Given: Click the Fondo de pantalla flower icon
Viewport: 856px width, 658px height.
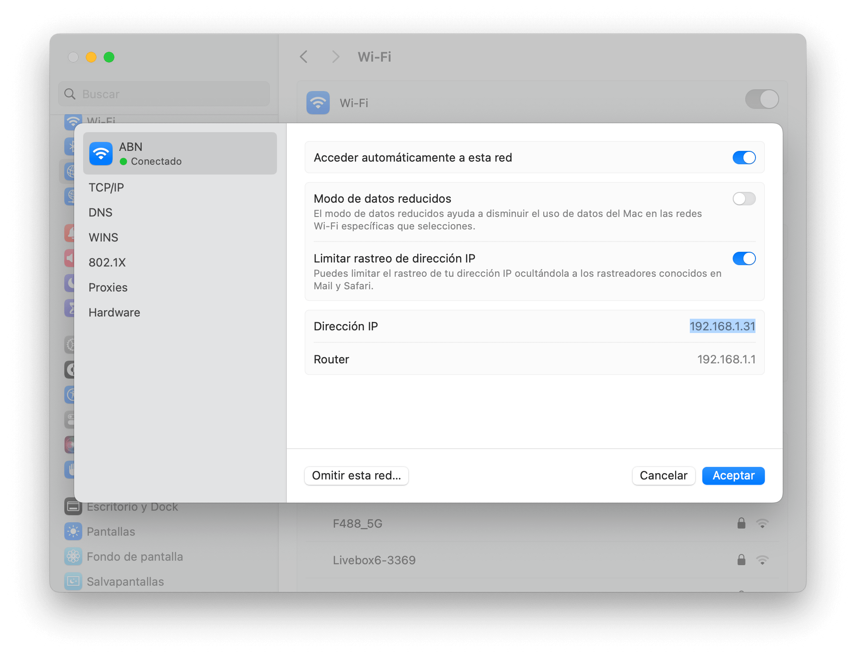Looking at the screenshot, I should [x=72, y=557].
